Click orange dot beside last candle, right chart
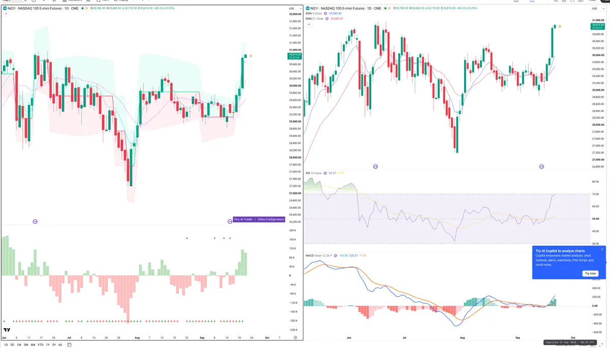The width and height of the screenshot is (610, 348). (560, 26)
